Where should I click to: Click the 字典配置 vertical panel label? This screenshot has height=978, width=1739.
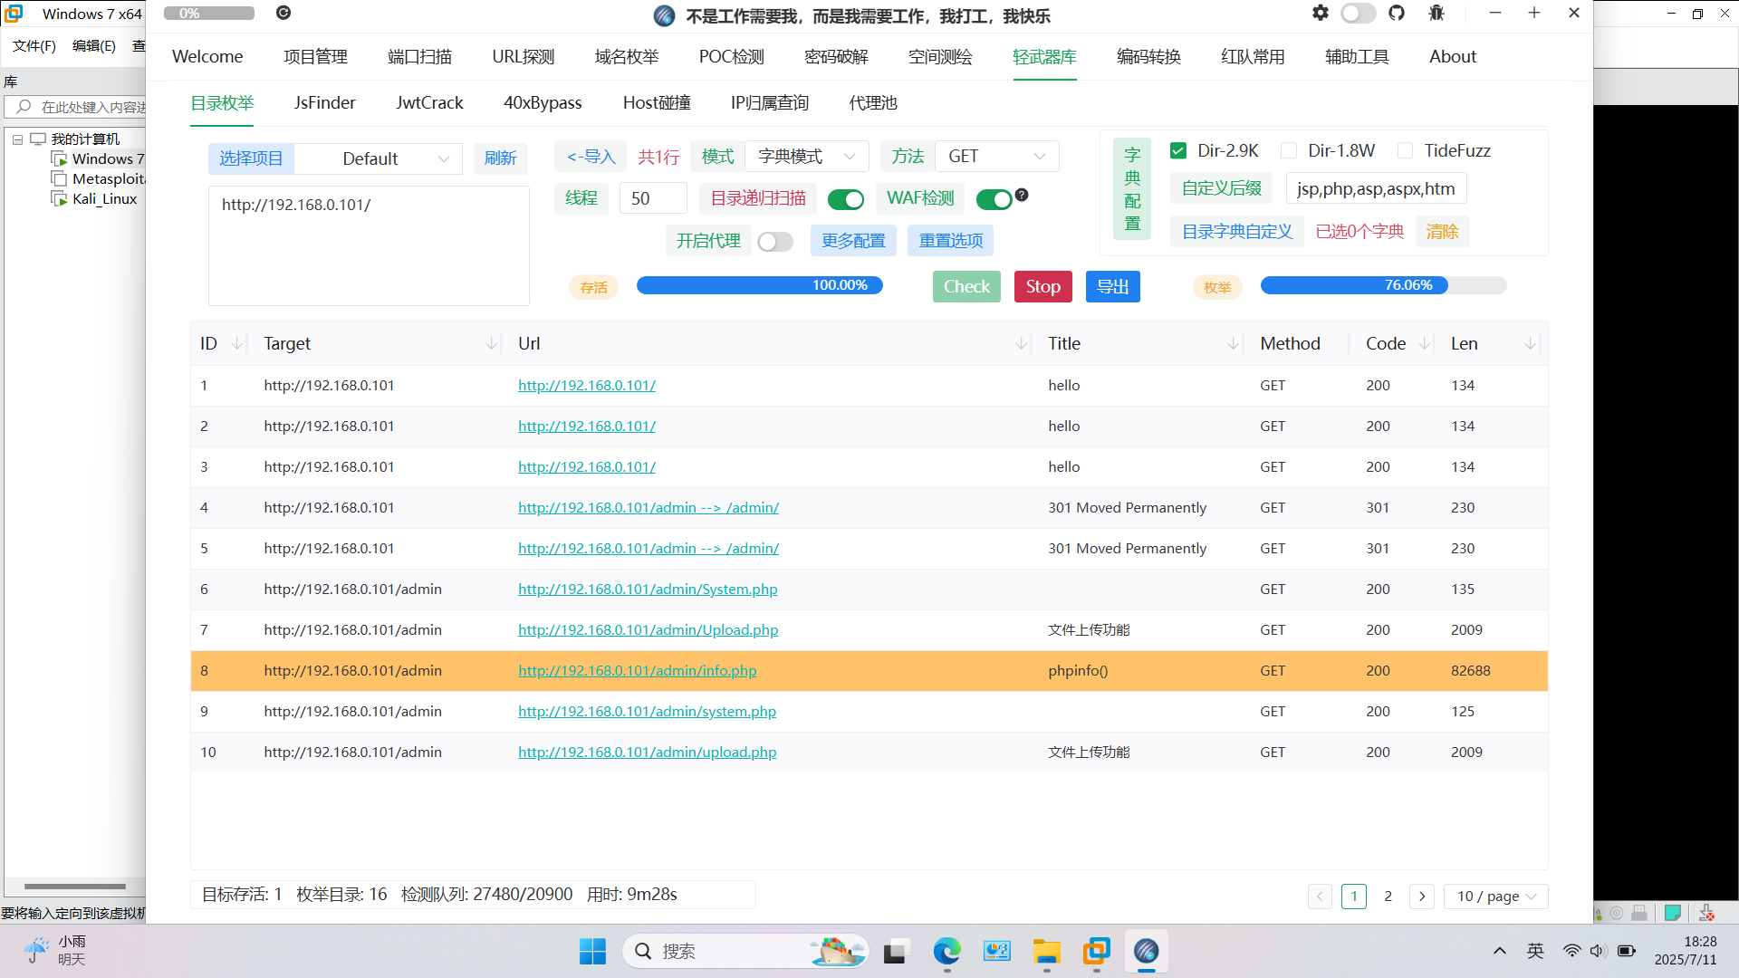(1132, 188)
